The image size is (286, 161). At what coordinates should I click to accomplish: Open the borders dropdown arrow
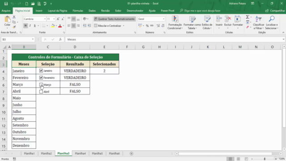pyautogui.click(x=47, y=26)
